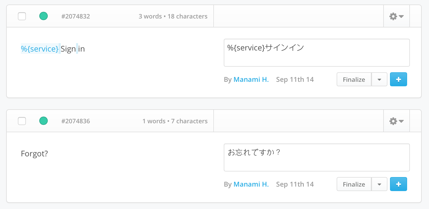Click the %{service} placeholder in source text

[40, 49]
